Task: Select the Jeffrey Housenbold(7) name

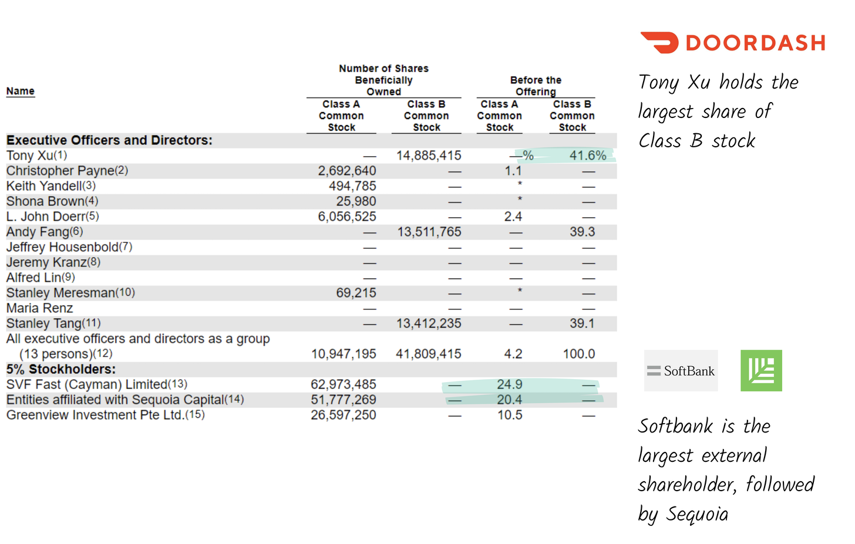Action: pos(69,247)
